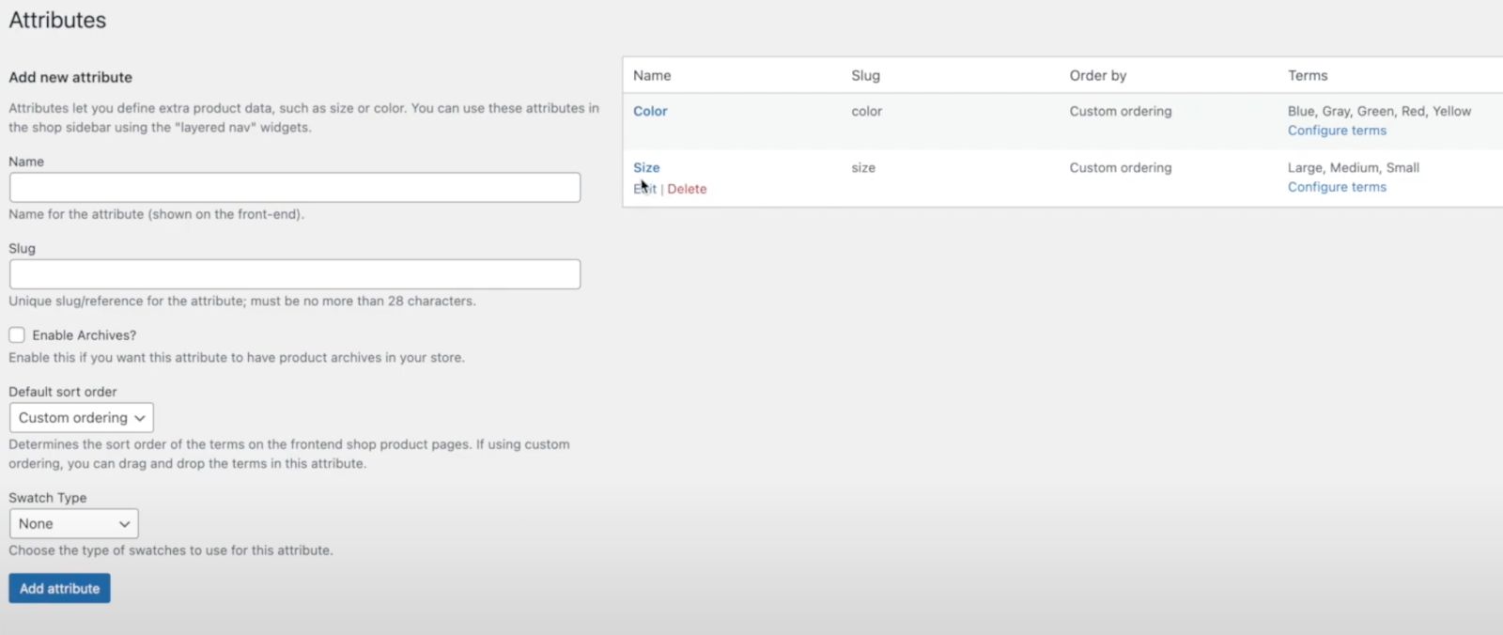This screenshot has height=635, width=1503.
Task: Click the Name input field
Action: [295, 187]
